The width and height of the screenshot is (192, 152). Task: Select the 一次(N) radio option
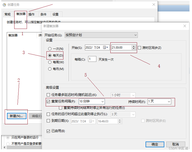(x=50, y=49)
